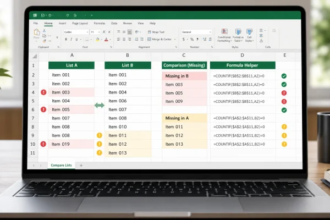
Task: Select the column D header
Action: point(242,55)
